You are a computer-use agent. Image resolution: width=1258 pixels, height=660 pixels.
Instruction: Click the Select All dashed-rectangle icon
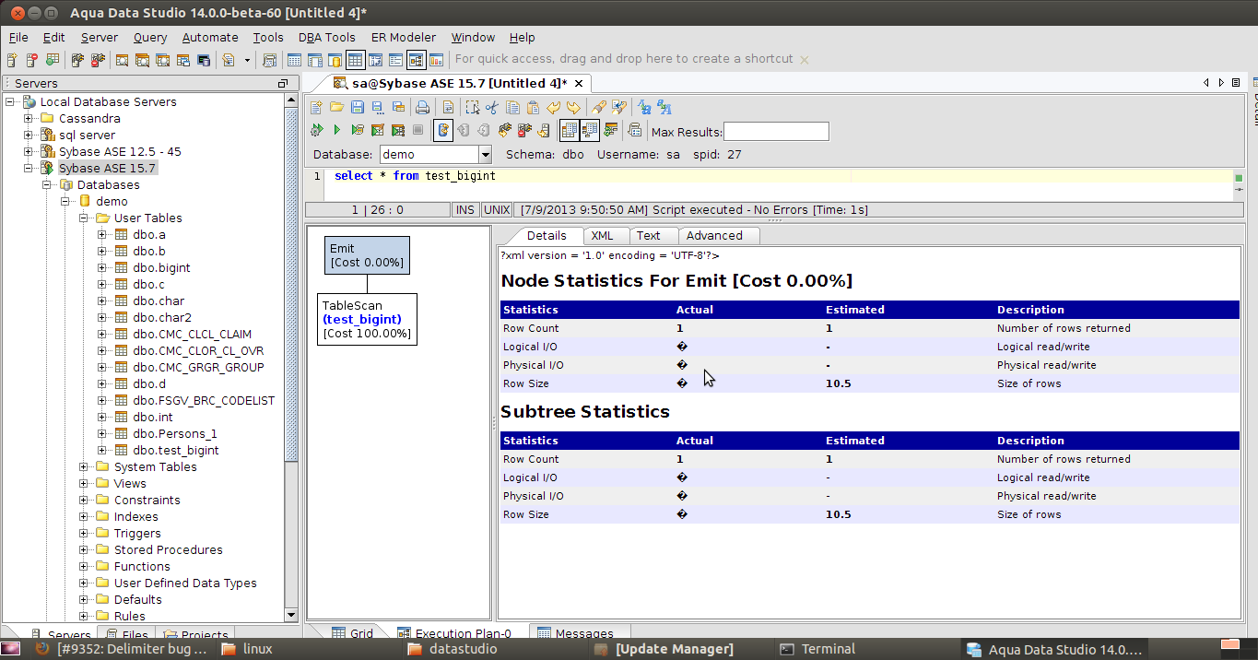click(473, 107)
